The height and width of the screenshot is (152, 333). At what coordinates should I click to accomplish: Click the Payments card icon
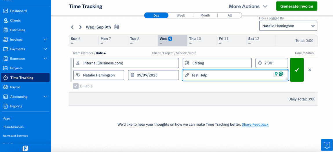pos(6,49)
